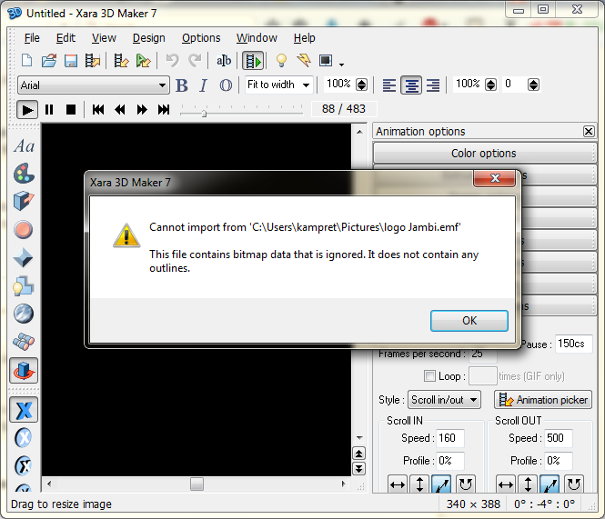Click the Save floppy disk icon
This screenshot has height=519, width=605.
pos(71,61)
